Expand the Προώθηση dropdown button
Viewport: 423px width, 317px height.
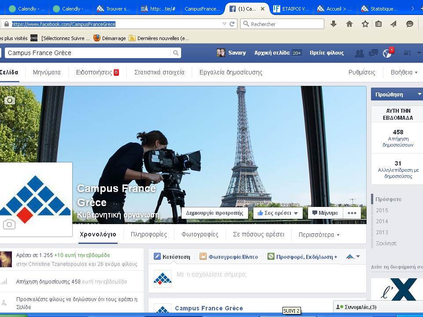[x=419, y=94]
